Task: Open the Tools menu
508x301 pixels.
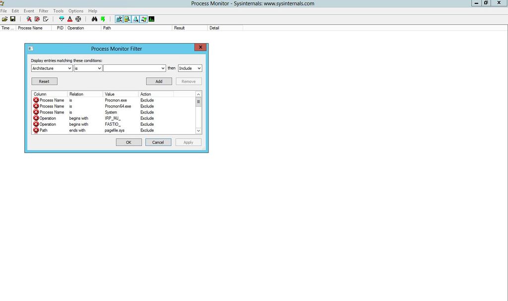Action: coord(58,11)
